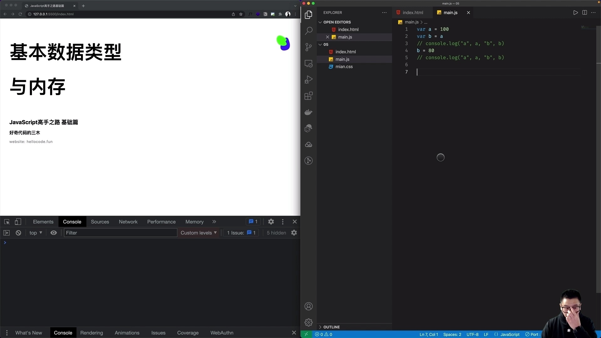Toggle the eye watch expression icon
601x338 pixels.
click(x=54, y=233)
